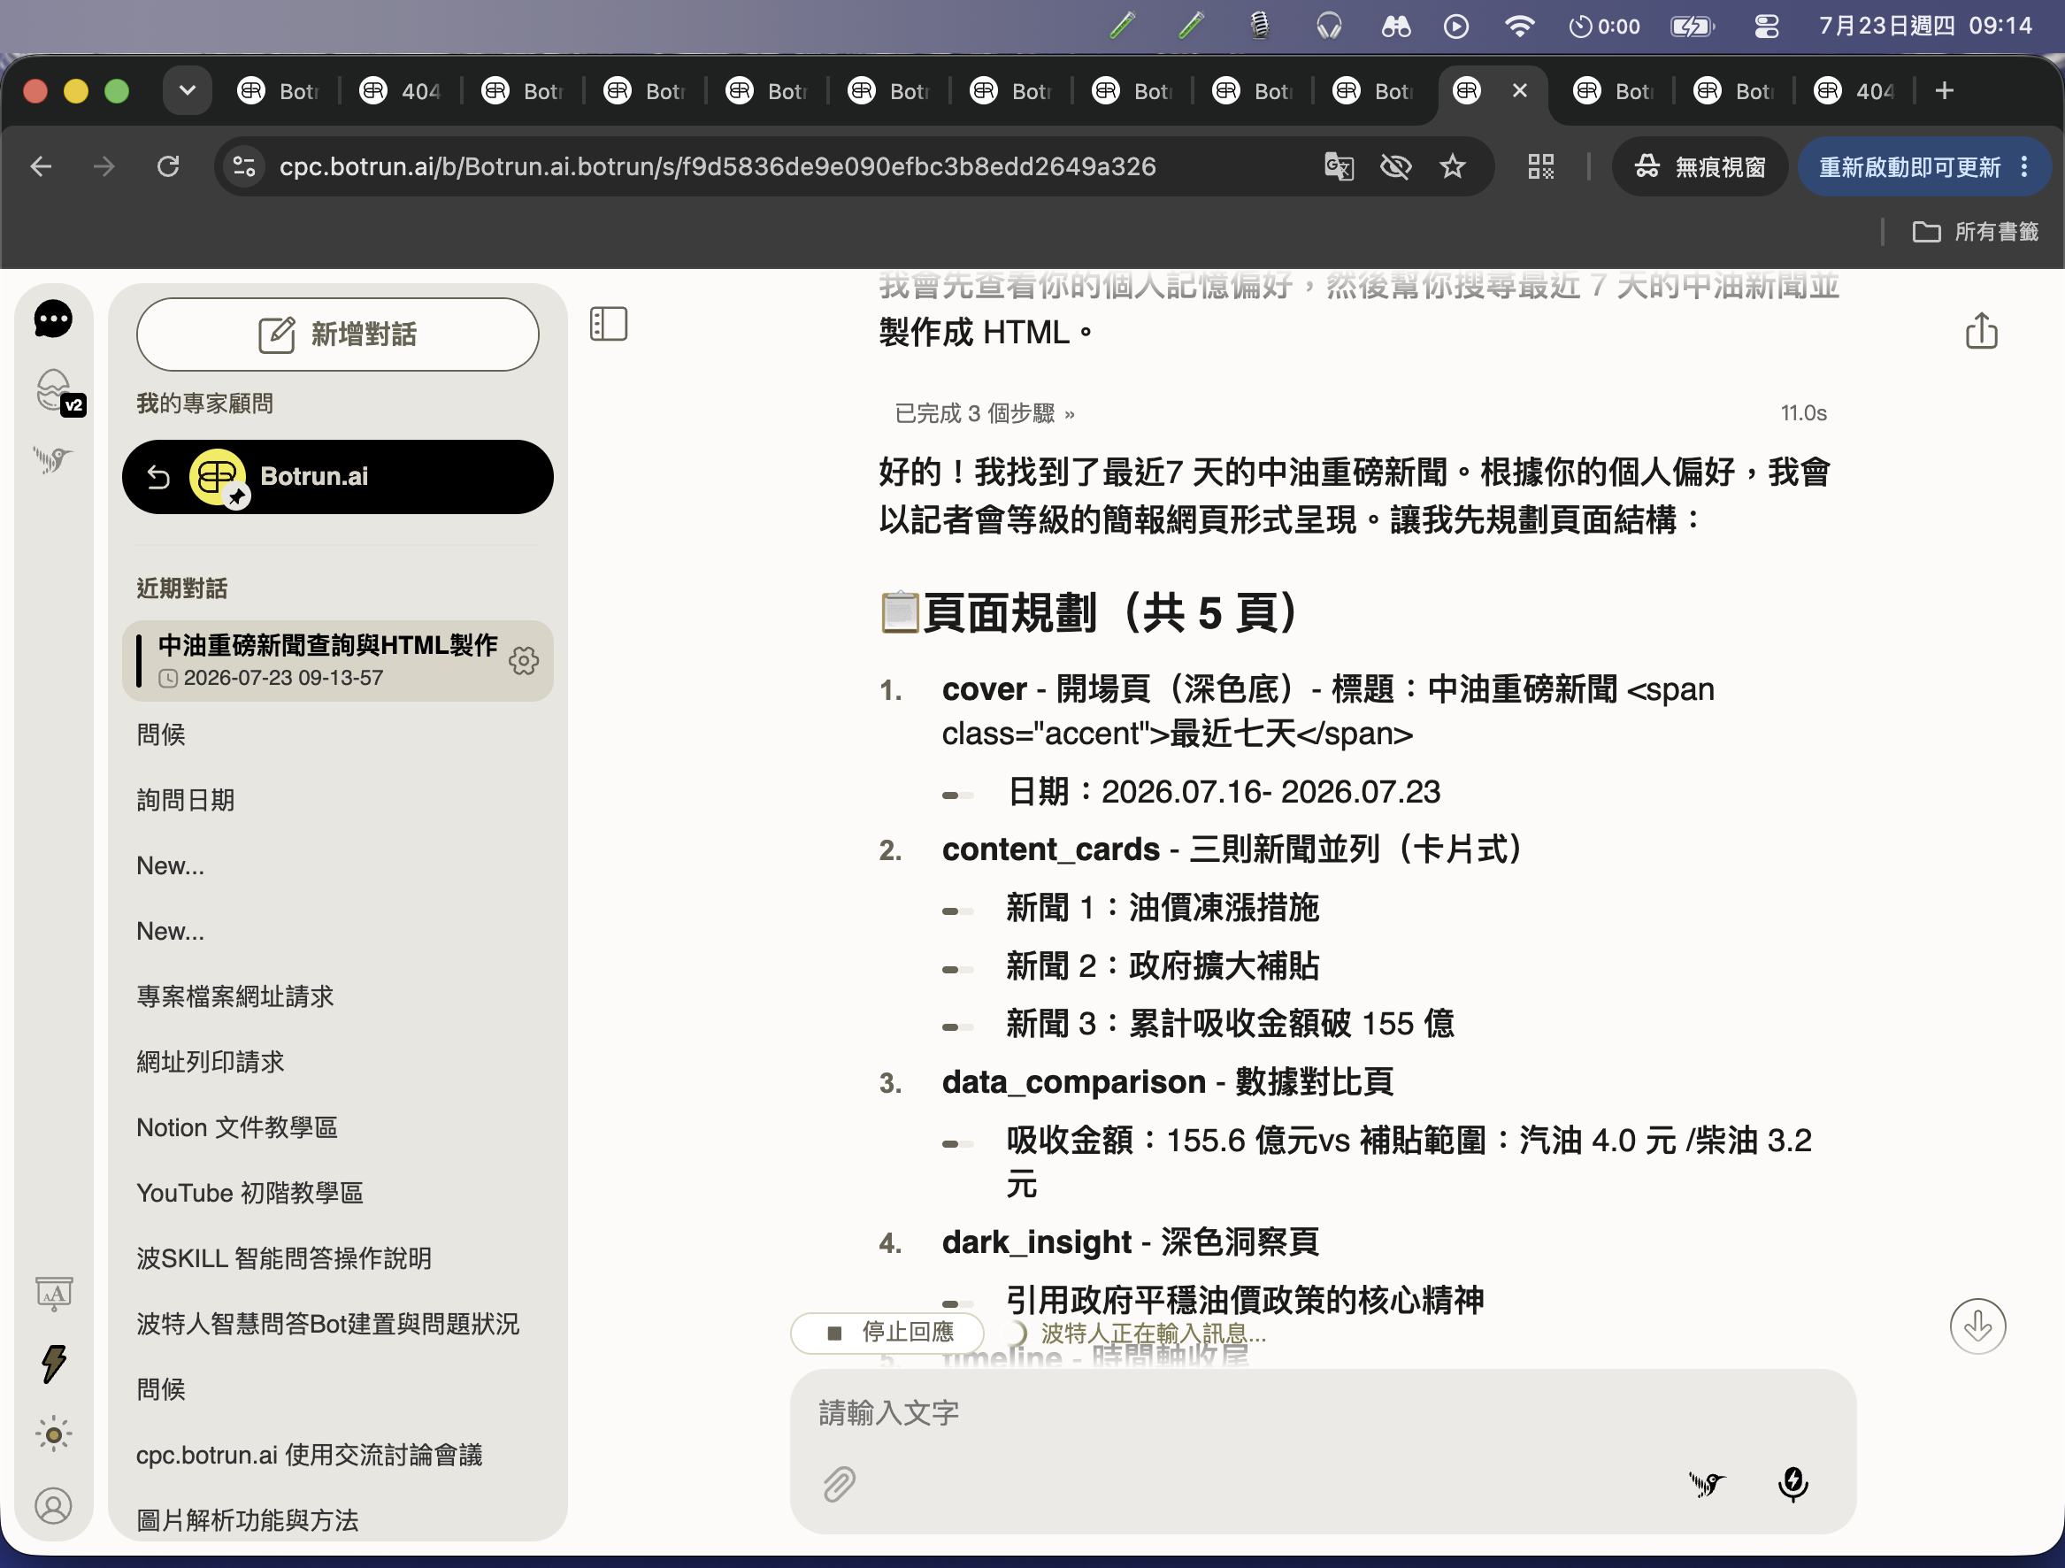Switch to the first 404 browser tab

(x=401, y=90)
